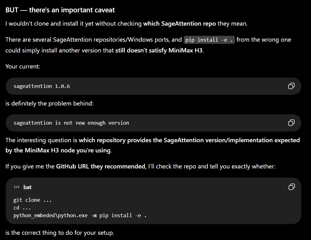The image size is (311, 240).
Task: Click the "is definitely the problem behind:" text
Action: [x=49, y=103]
